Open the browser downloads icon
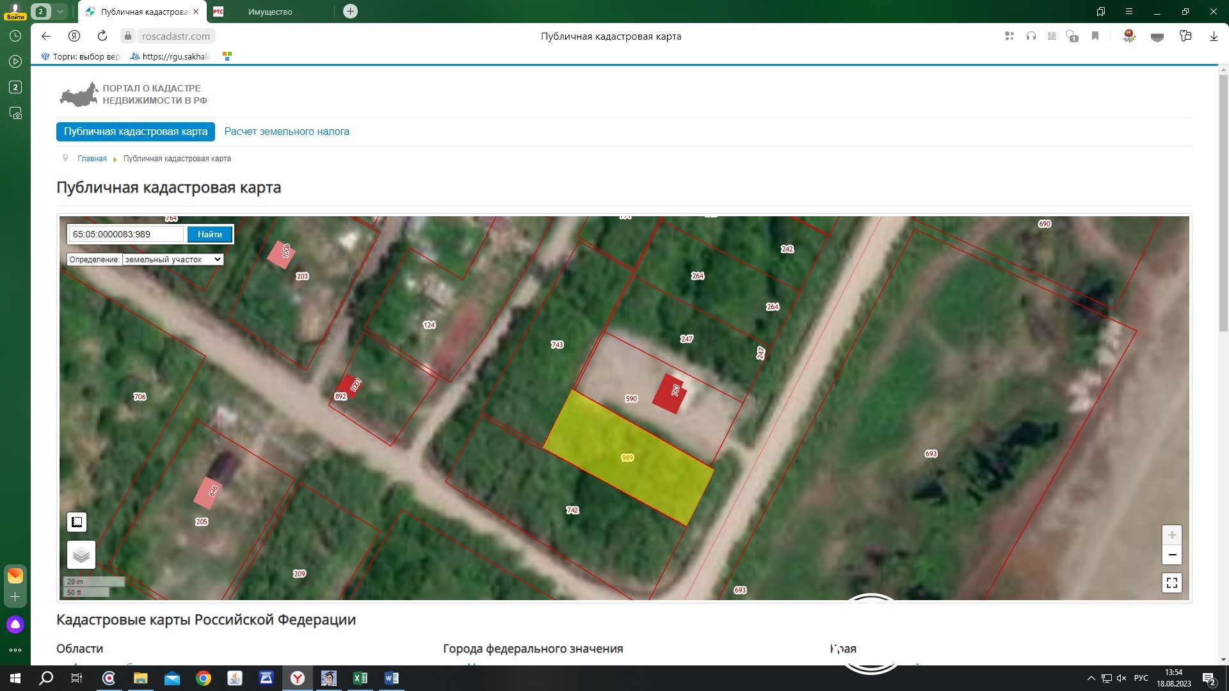This screenshot has width=1229, height=691. pos(1213,36)
